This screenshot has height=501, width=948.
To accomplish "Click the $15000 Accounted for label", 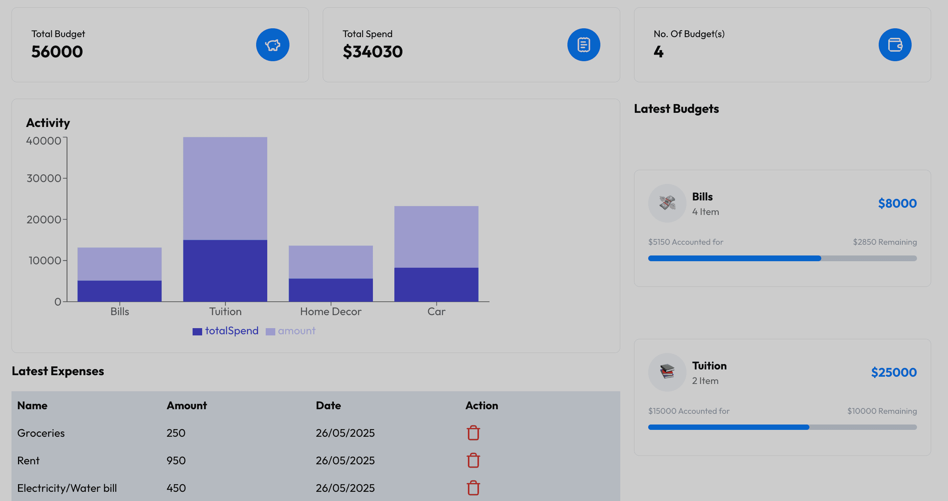I will pos(689,411).
